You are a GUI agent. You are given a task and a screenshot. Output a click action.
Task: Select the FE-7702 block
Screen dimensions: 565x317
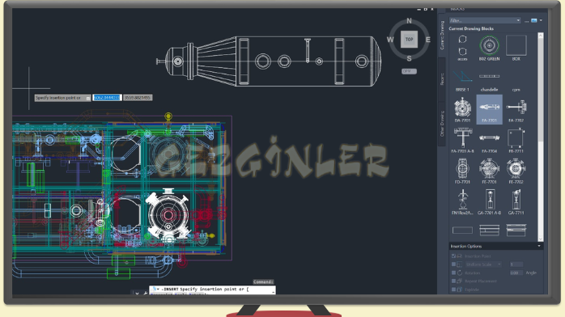[516, 171]
